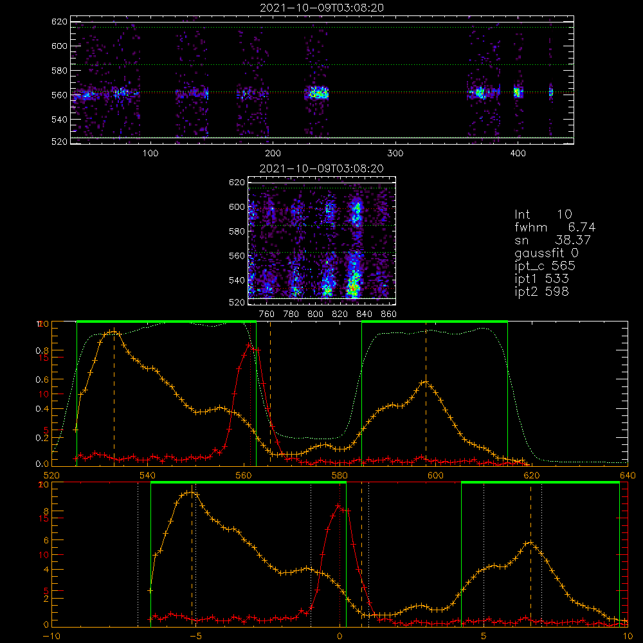Click the tallest orange peak in the bottom plot
The width and height of the screenshot is (643, 643).
point(191,493)
